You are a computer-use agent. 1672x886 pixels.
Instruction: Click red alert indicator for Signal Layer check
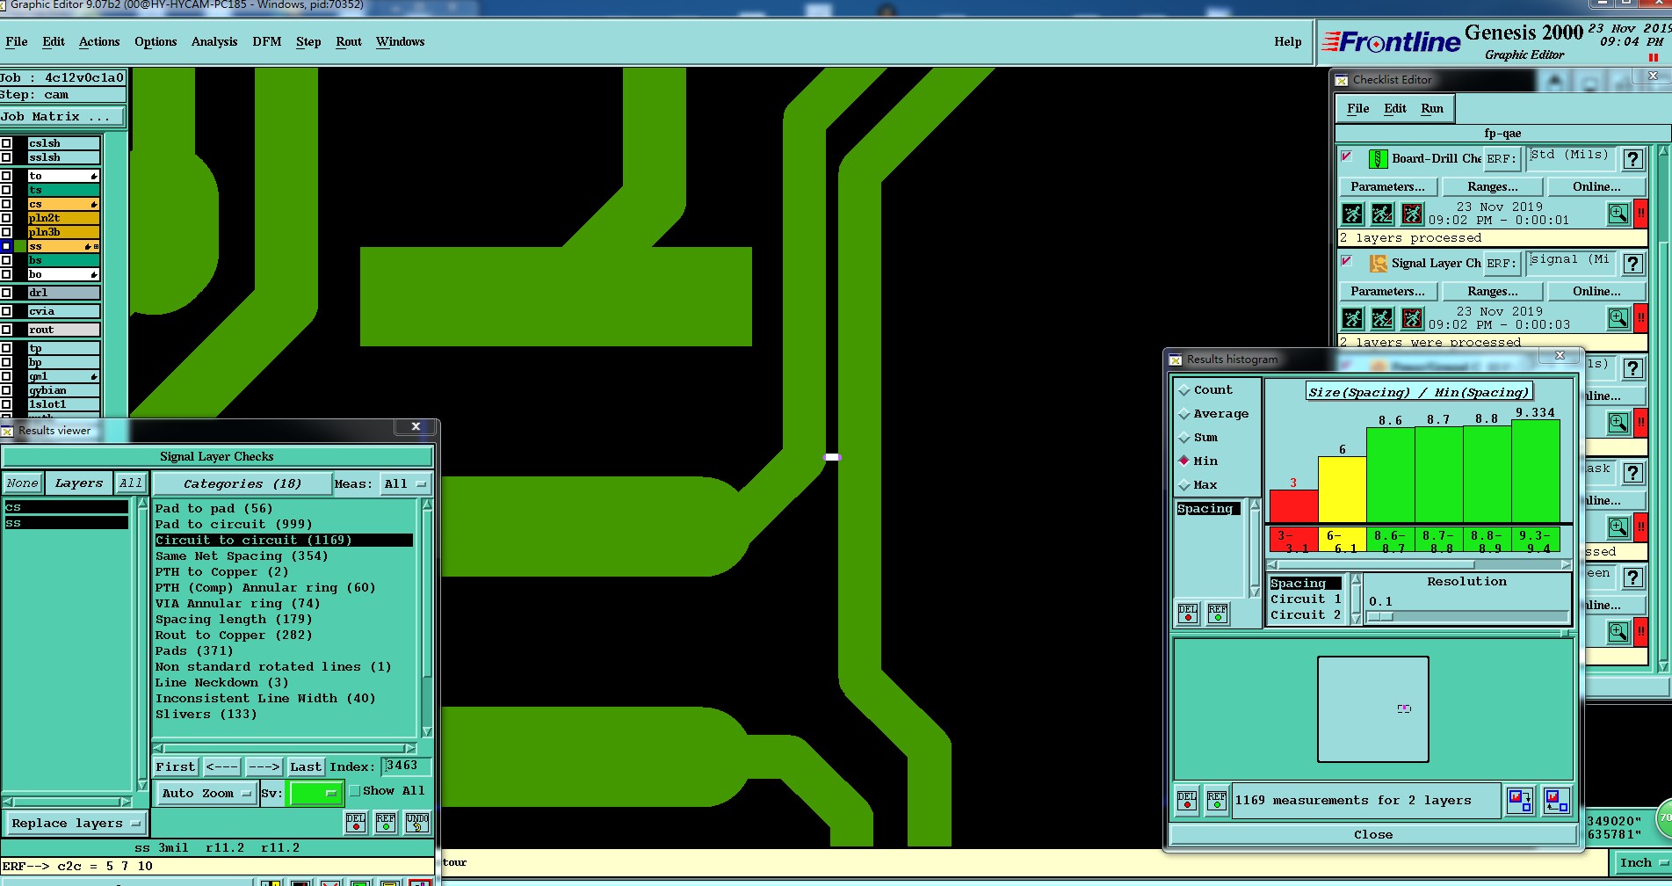(1640, 318)
